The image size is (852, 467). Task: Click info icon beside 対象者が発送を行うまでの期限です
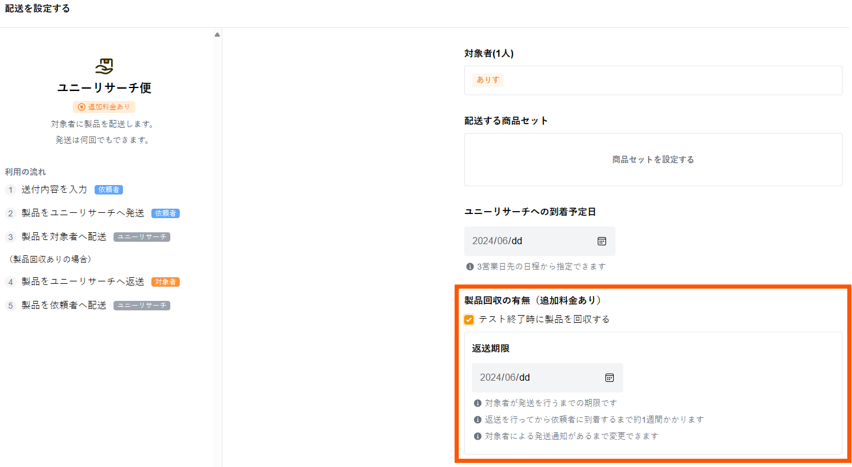click(478, 403)
